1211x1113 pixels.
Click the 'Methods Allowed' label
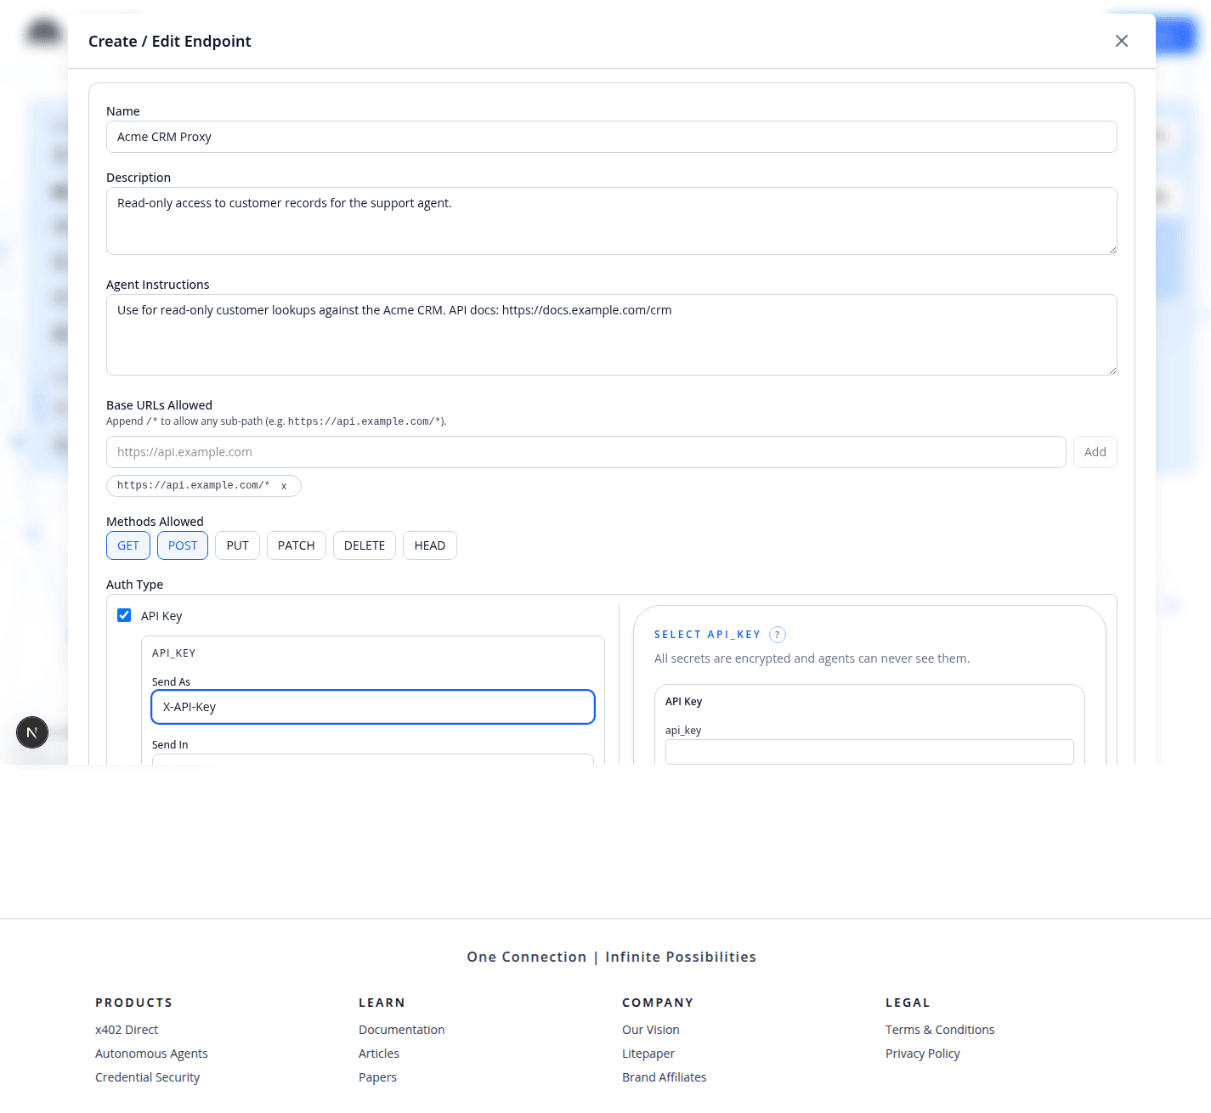155,522
